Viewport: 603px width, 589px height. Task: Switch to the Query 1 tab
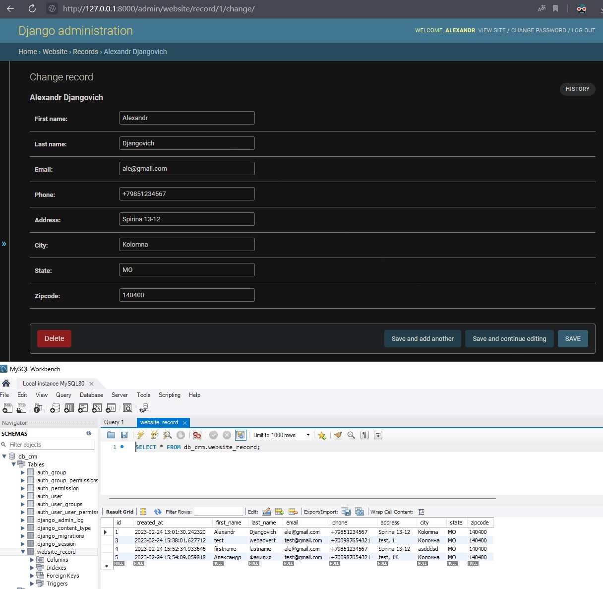pyautogui.click(x=114, y=422)
